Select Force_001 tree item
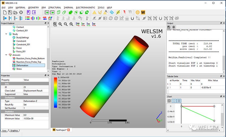 tap(21, 51)
